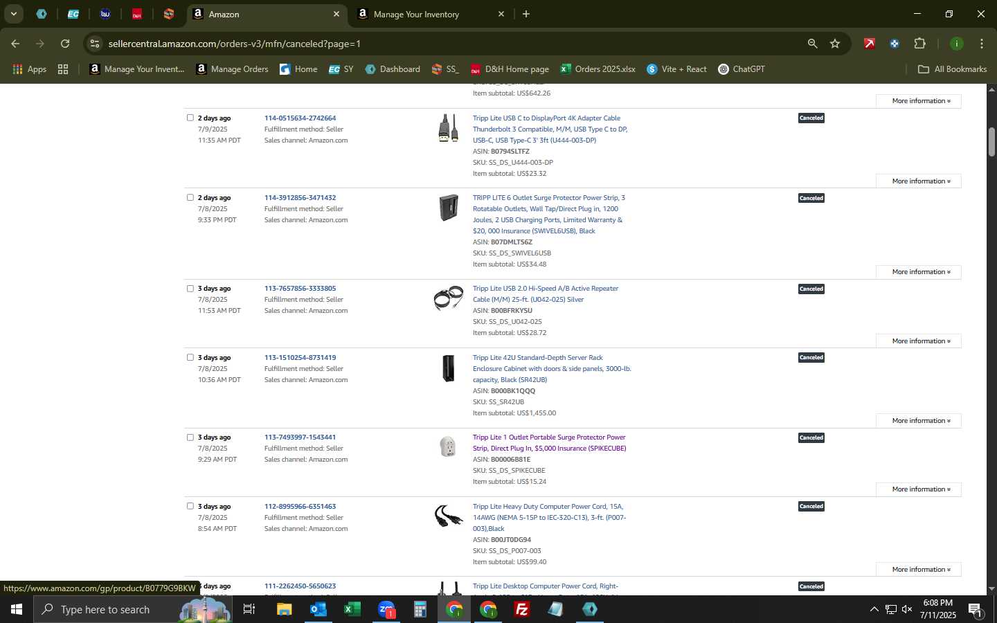Select checkbox for order 114-0515634-2742664
This screenshot has height=623, width=997.
[190, 118]
